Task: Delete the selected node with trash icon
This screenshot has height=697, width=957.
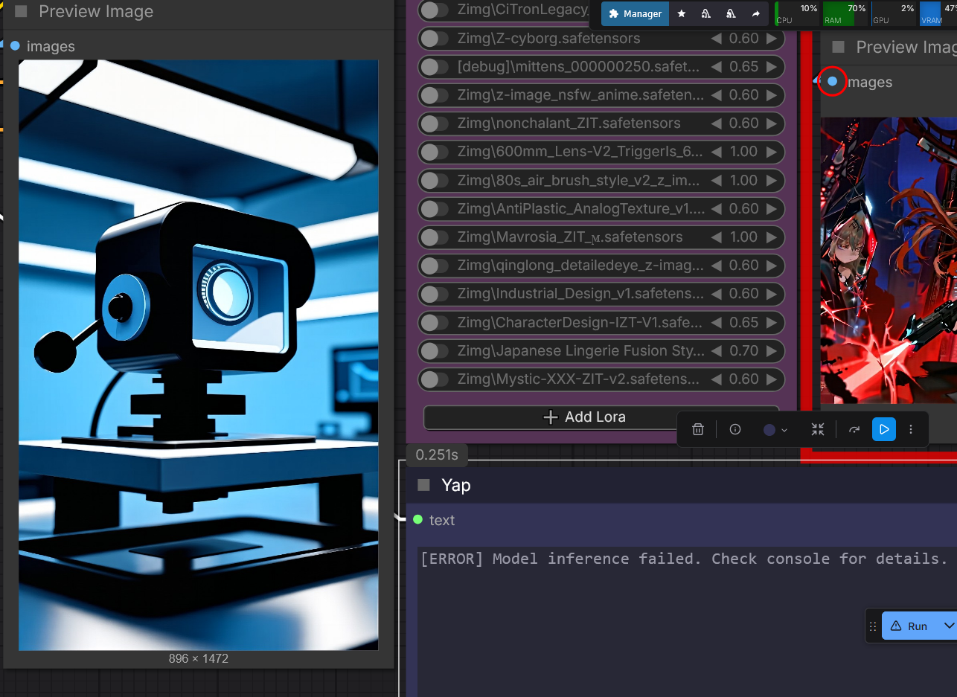Action: click(x=698, y=429)
